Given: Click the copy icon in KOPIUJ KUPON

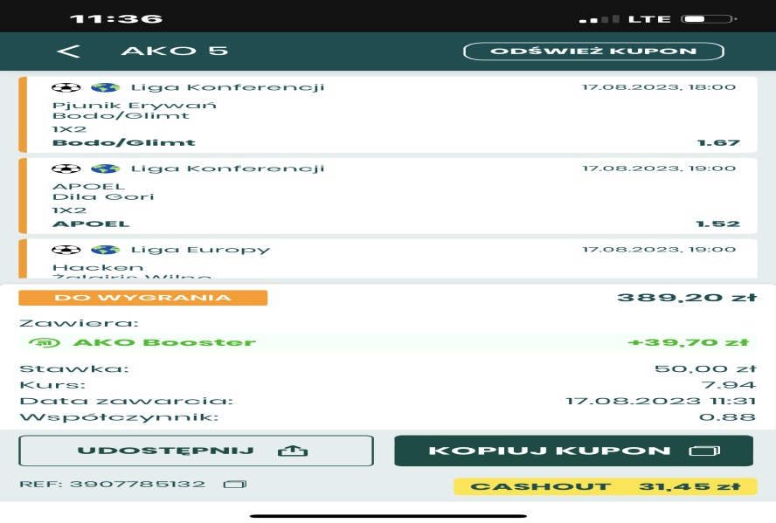Looking at the screenshot, I should (704, 451).
